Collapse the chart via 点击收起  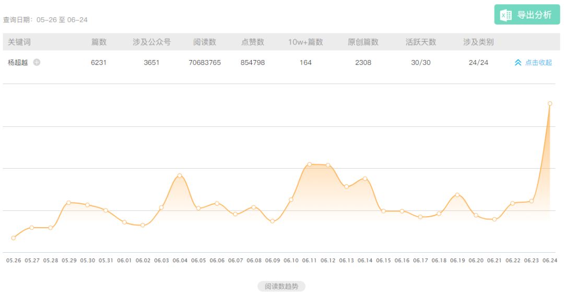click(x=538, y=63)
